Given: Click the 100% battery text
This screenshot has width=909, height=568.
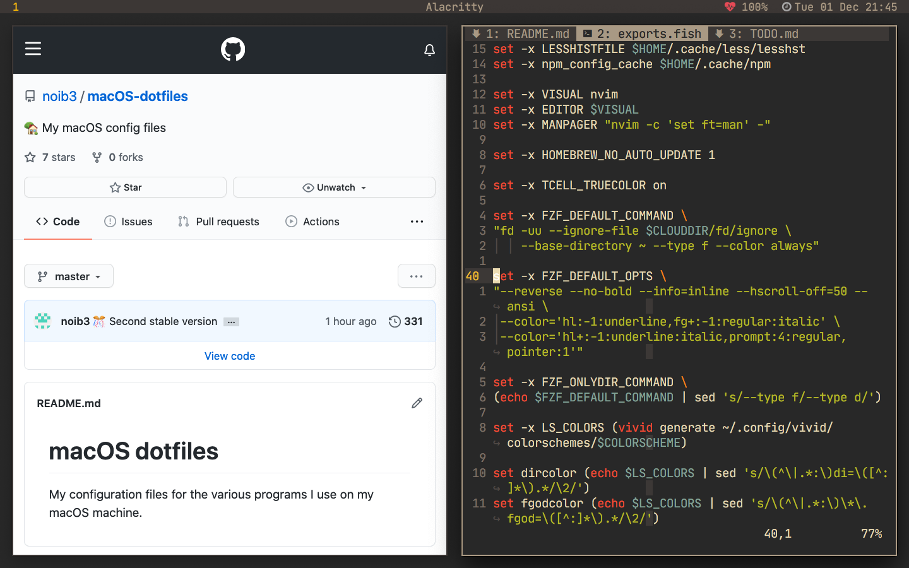Looking at the screenshot, I should (x=754, y=7).
